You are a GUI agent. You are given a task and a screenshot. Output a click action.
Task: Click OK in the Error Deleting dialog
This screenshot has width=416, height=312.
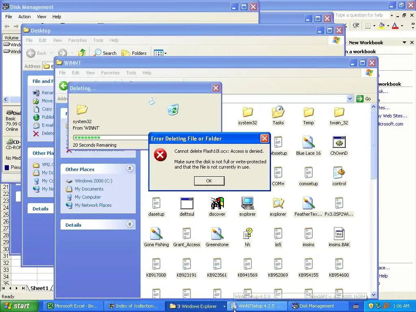(209, 181)
